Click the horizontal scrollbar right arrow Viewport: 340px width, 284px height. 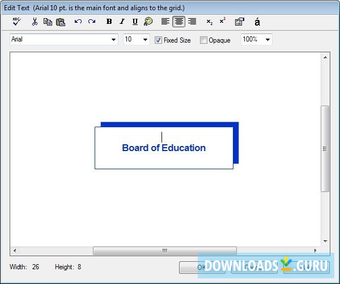[316, 250]
